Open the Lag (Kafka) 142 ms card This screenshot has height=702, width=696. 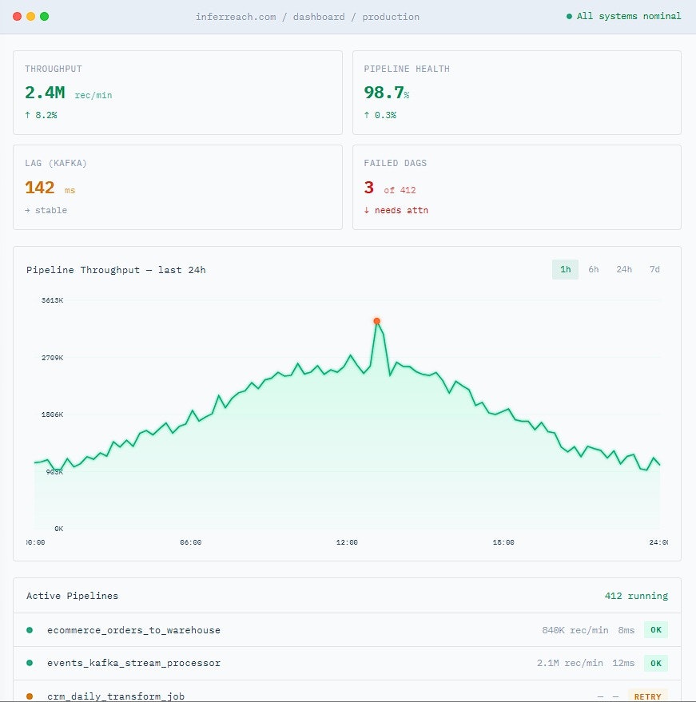[178, 187]
